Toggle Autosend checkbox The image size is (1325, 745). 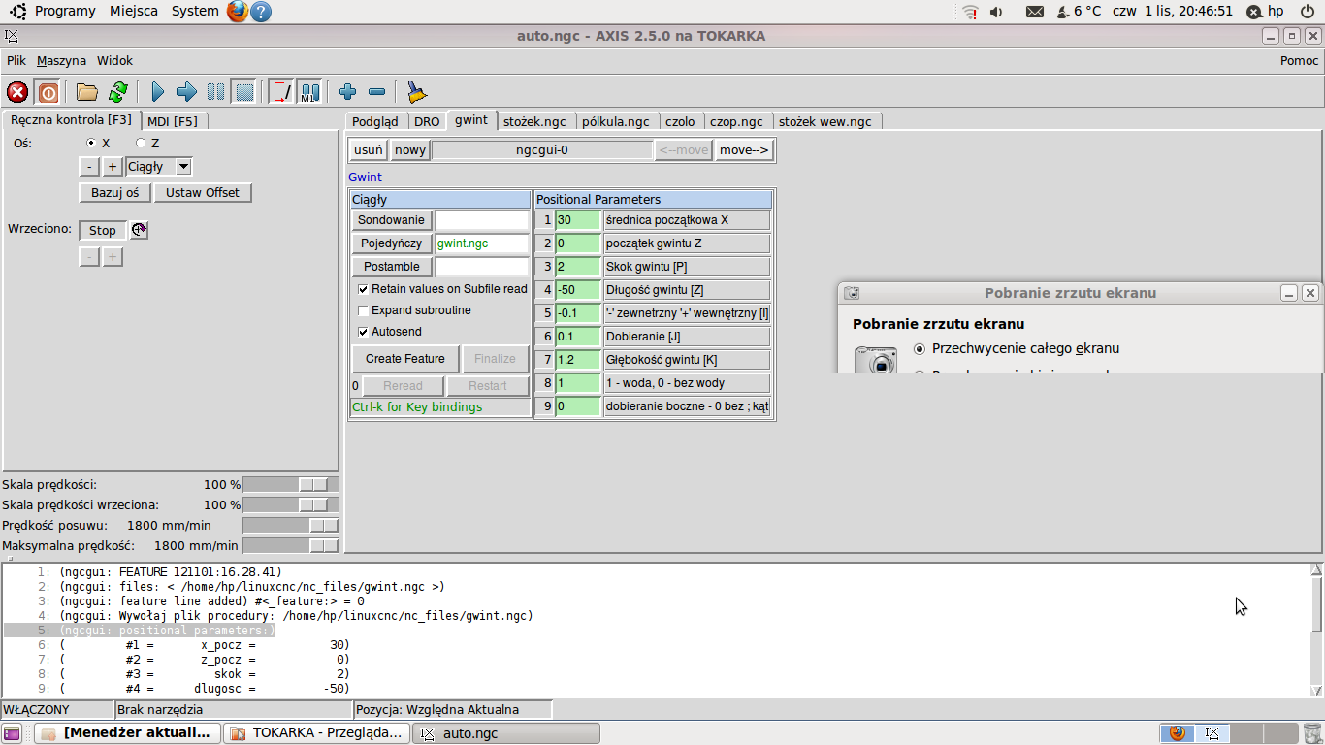(363, 332)
